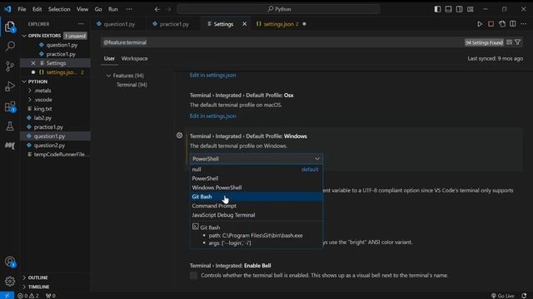Click the red stop square icon in editor toolbar
The height and width of the screenshot is (299, 533).
(x=491, y=24)
